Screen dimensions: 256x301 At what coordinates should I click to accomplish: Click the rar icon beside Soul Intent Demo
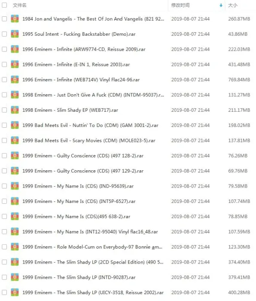point(15,34)
